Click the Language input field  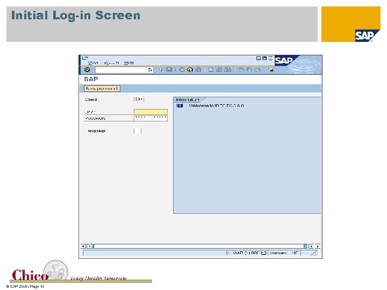click(138, 131)
